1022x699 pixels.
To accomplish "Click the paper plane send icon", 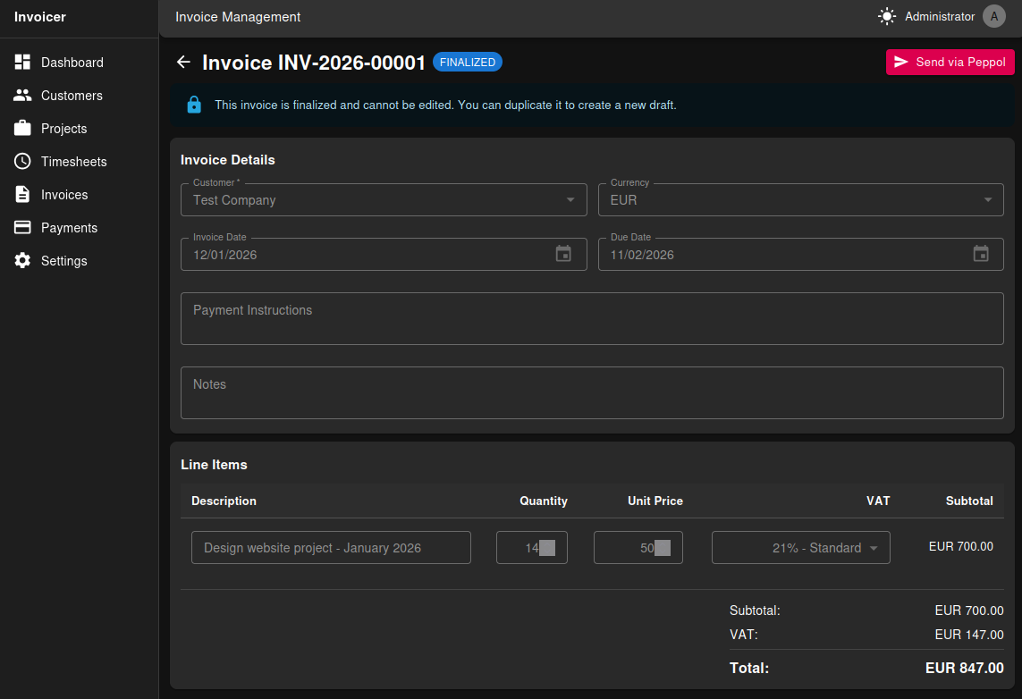I will click(x=900, y=62).
